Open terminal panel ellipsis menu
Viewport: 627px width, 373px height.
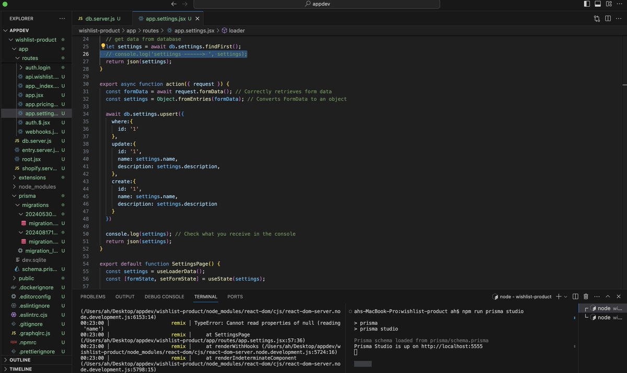click(597, 296)
